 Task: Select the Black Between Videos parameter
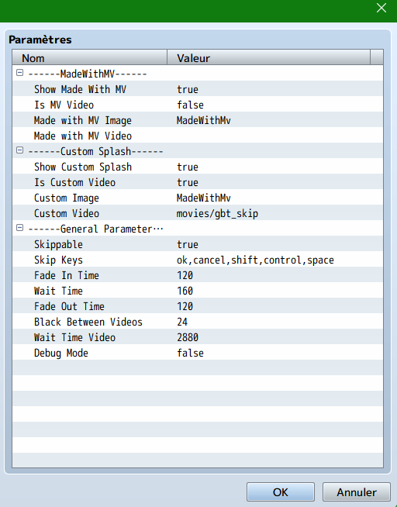pos(198,322)
